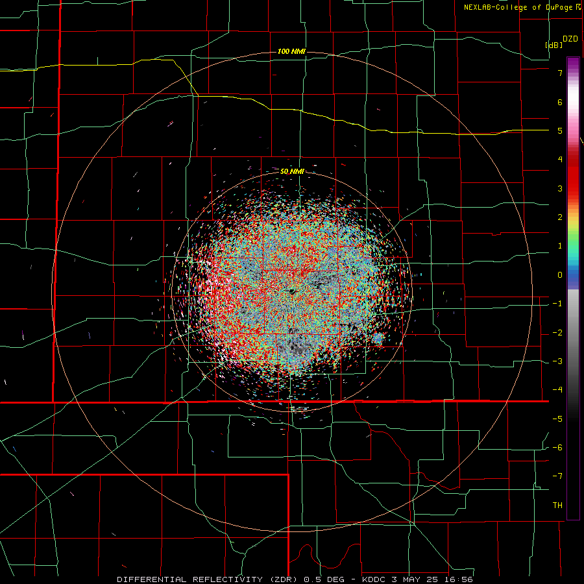584x584 pixels.
Task: Click the -3 value on the color scale
Action: coord(557,361)
